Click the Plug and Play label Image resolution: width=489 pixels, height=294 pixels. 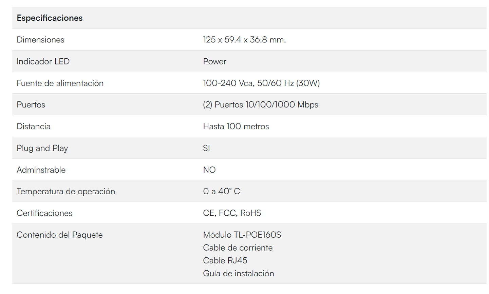42,148
